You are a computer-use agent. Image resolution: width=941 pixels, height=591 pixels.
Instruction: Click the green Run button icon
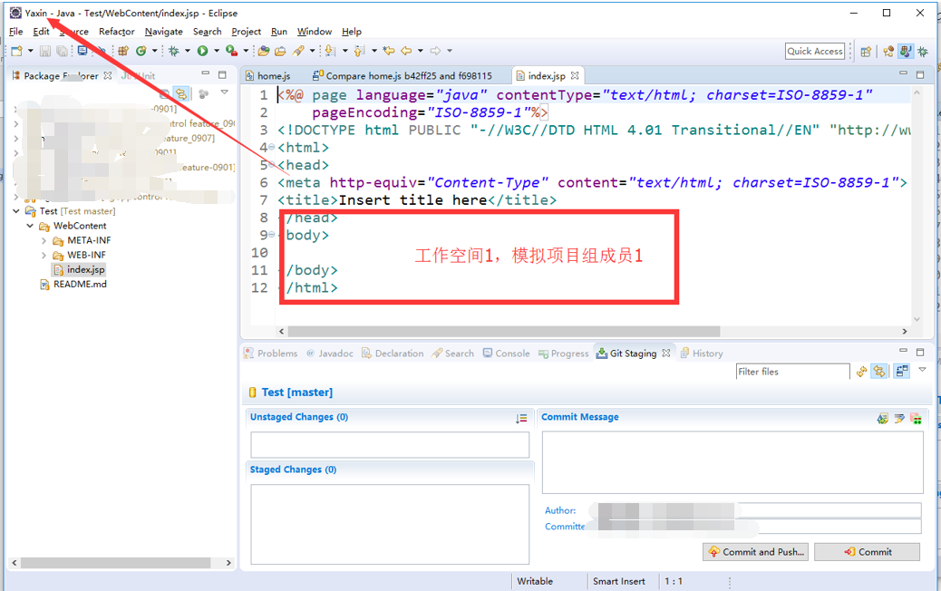pos(203,51)
